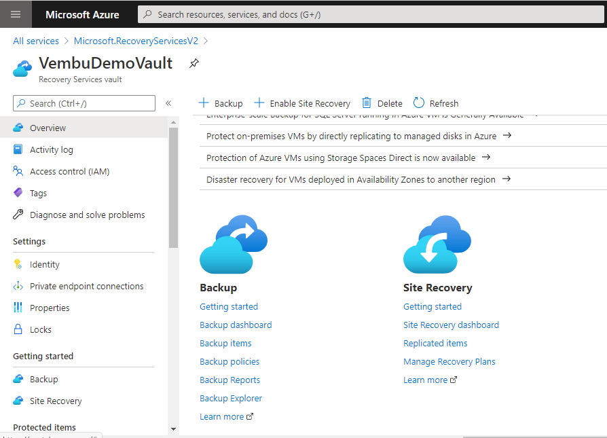Click the search magnifier icon in top bar
This screenshot has width=607, height=438.
pos(147,15)
